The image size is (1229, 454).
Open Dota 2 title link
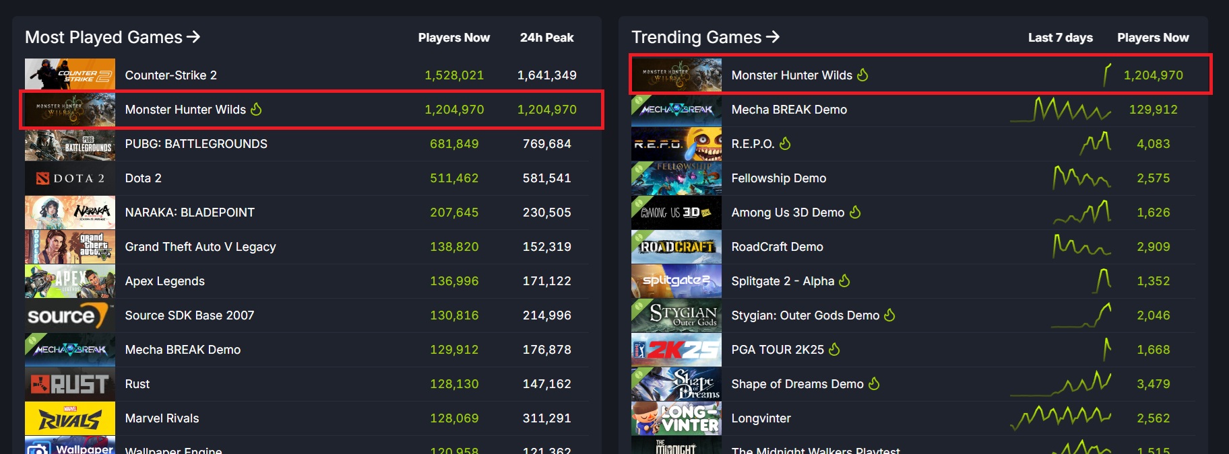(x=144, y=178)
